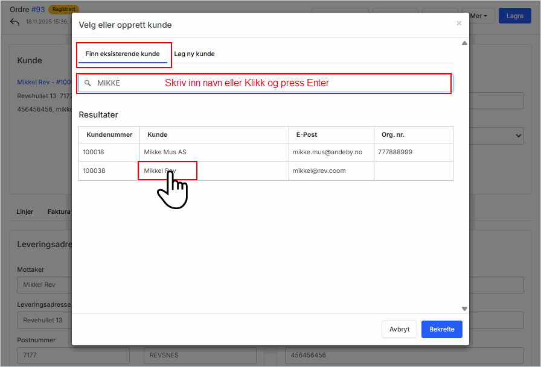Click the scrollbar up arrow in dialog
The image size is (541, 367).
(464, 43)
